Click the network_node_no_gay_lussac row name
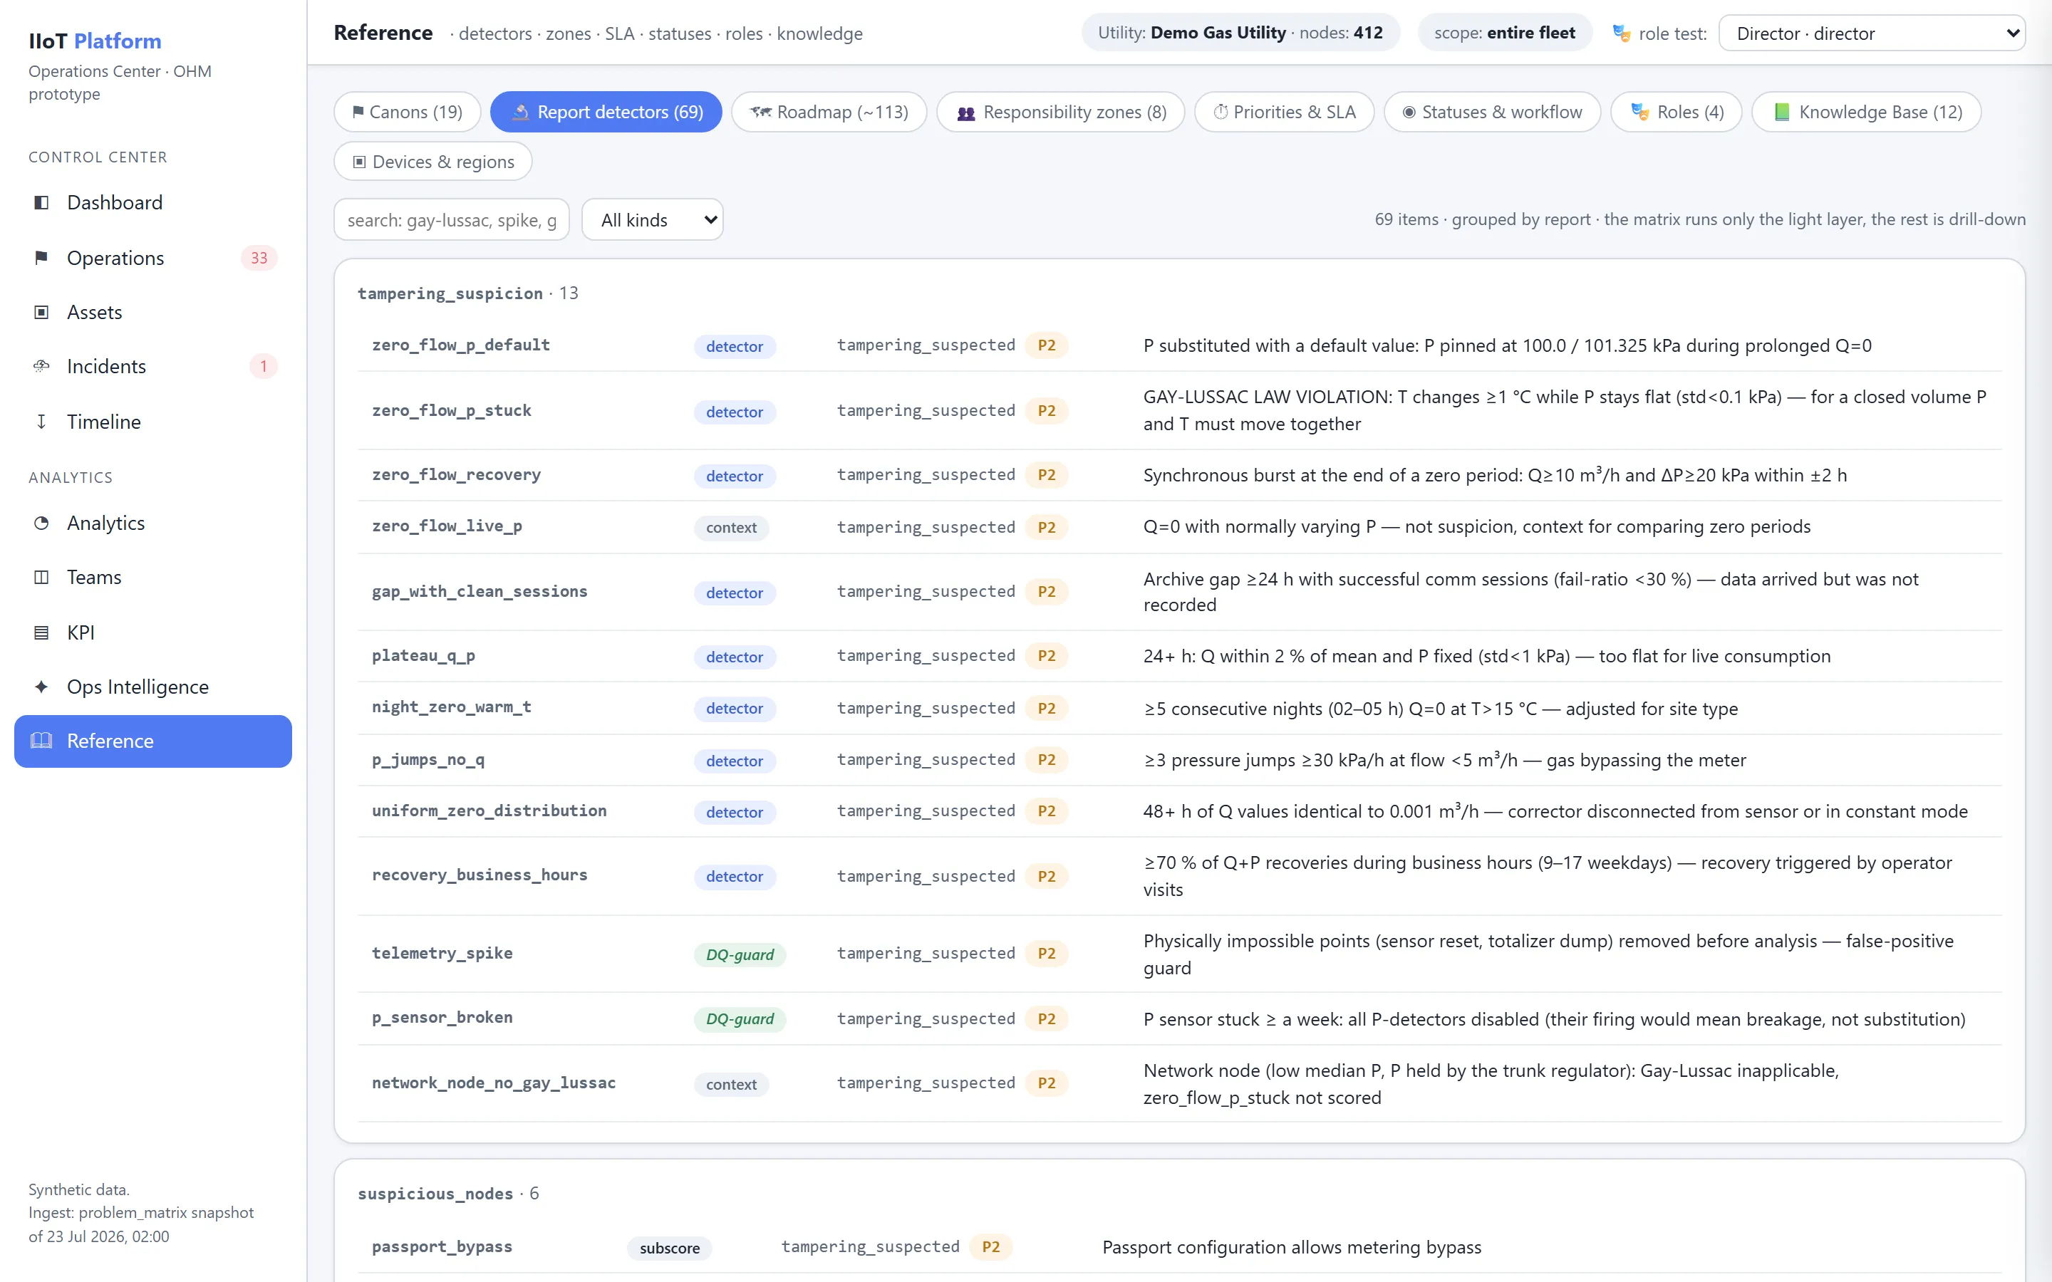This screenshot has height=1282, width=2052. coord(494,1083)
